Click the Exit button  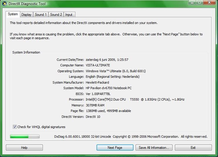point(193,148)
